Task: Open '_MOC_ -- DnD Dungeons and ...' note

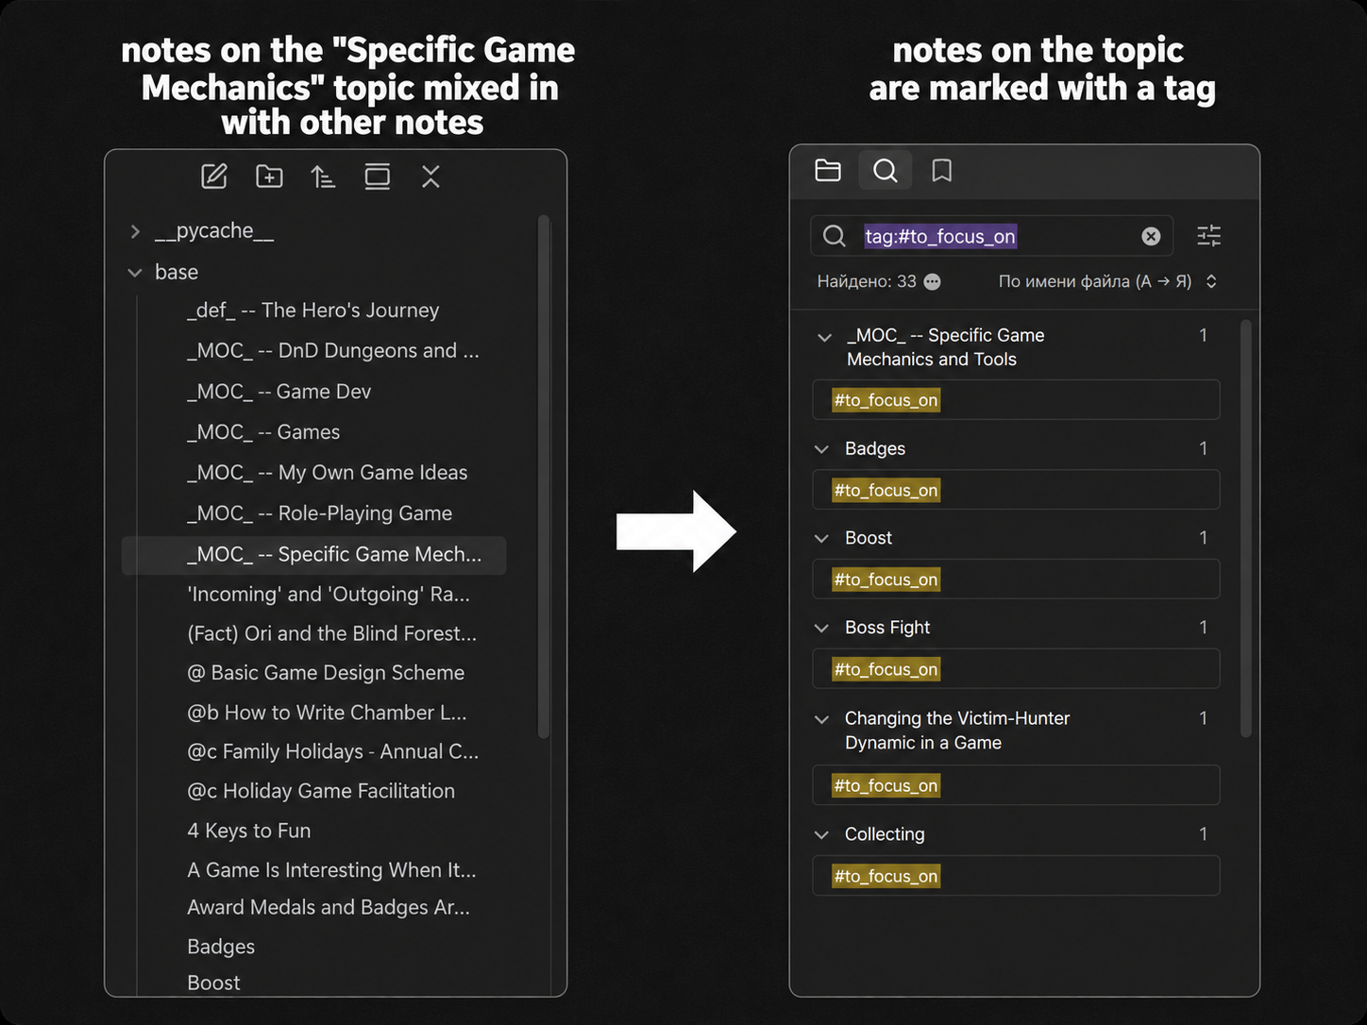Action: coord(333,351)
